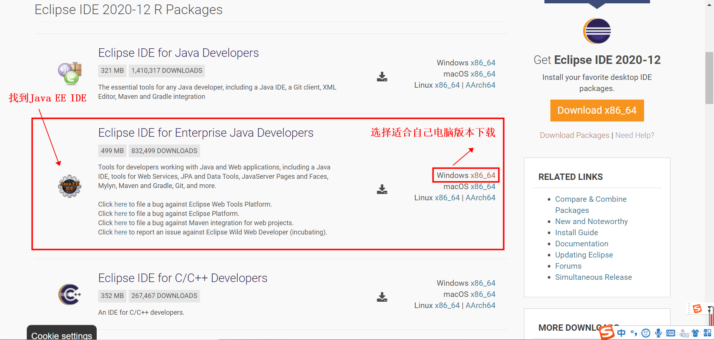The image size is (714, 340).
Task: Click the 352 MB size badge
Action: (112, 296)
